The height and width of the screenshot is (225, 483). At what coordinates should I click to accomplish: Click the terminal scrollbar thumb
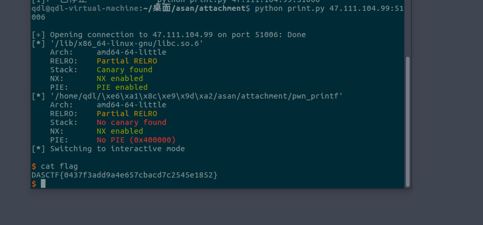tap(407, 121)
